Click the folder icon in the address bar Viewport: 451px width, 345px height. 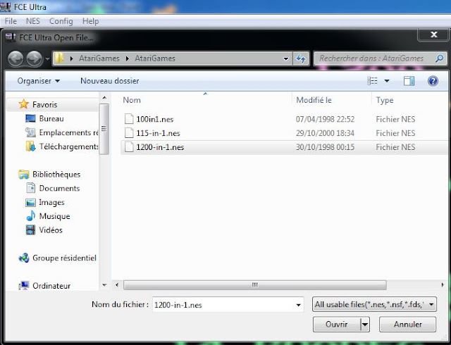click(59, 58)
